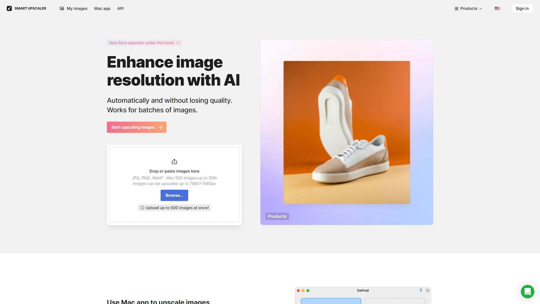Expand the Products dropdown in navigation
540x304 pixels.
tap(469, 8)
